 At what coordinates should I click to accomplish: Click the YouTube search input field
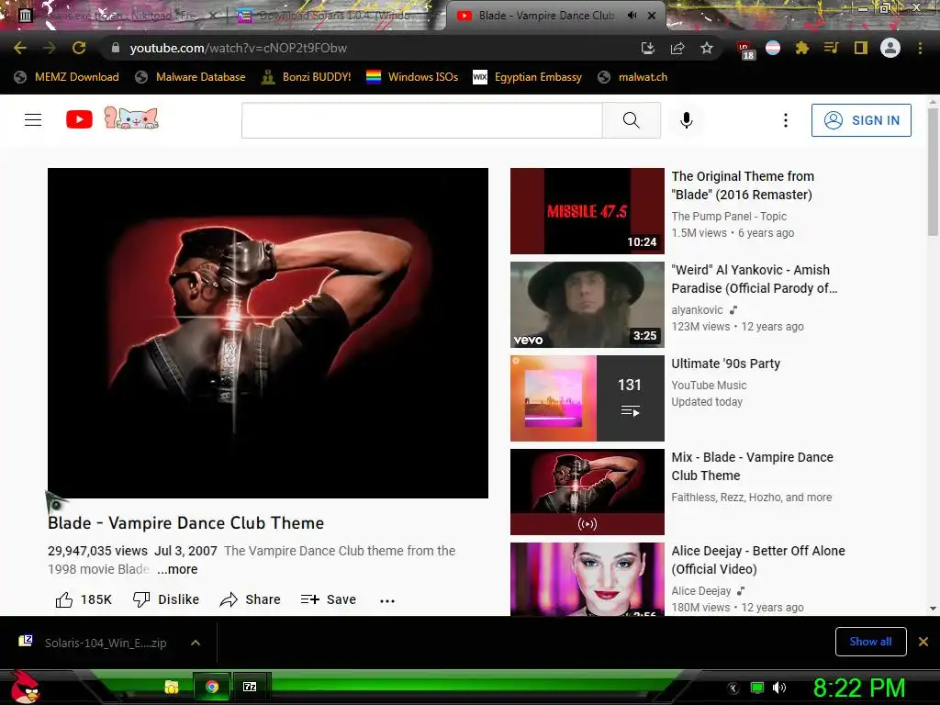click(422, 120)
